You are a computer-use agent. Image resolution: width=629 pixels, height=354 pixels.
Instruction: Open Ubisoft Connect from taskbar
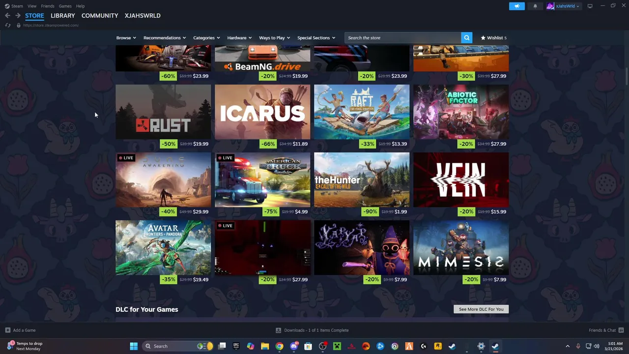[x=395, y=346]
